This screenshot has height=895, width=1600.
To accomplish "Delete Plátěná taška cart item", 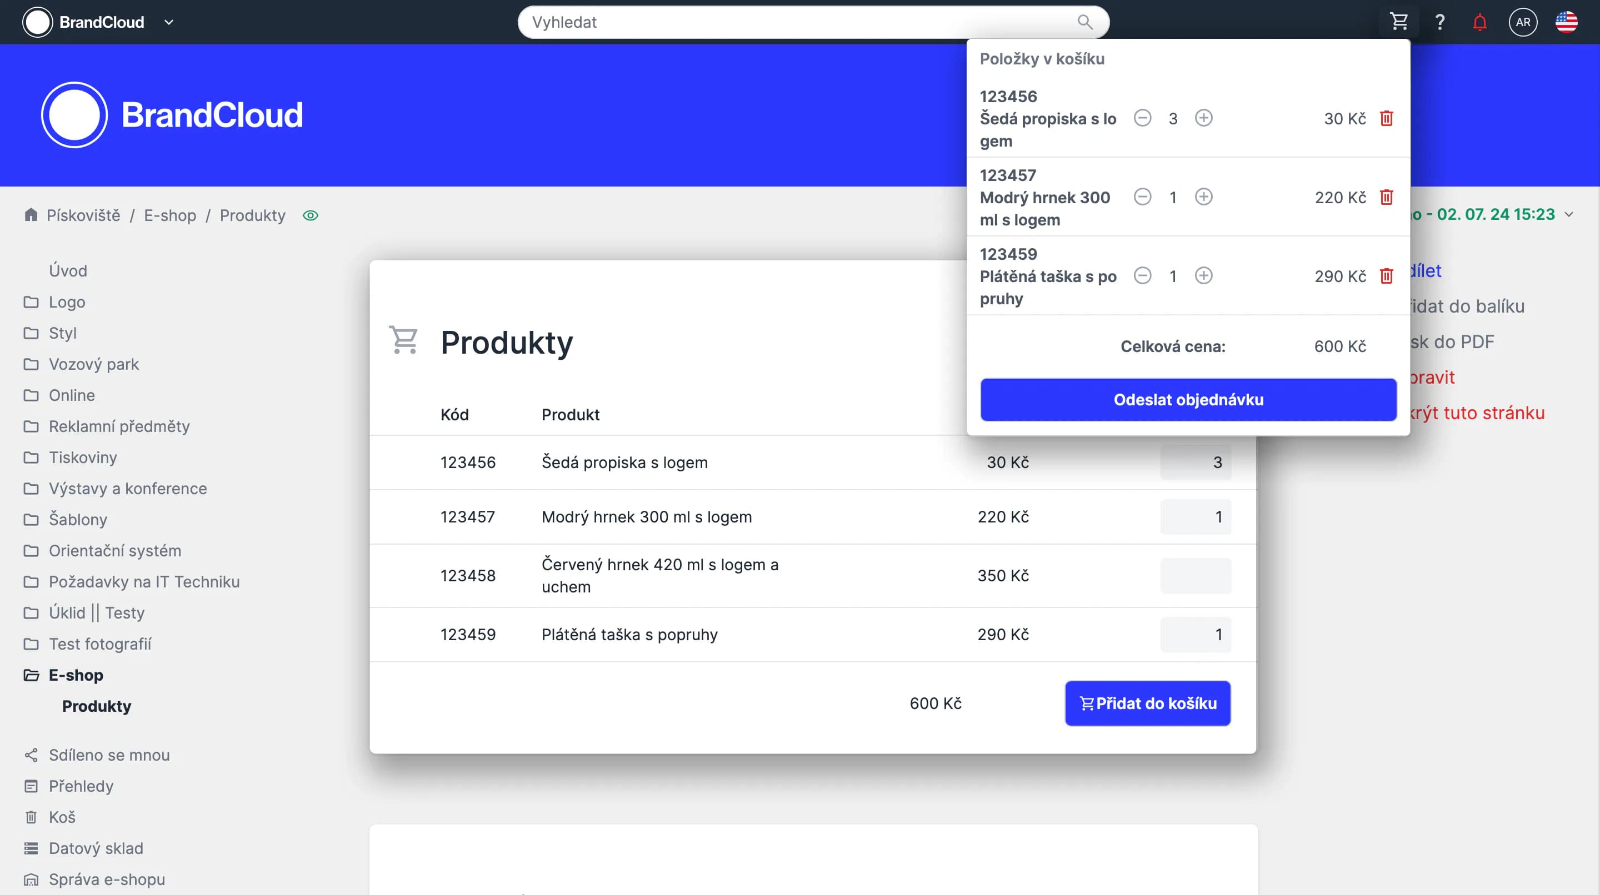I will pos(1386,275).
